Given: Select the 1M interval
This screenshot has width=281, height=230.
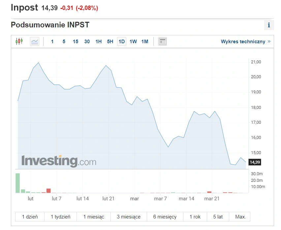Looking at the screenshot, I should pos(145,42).
